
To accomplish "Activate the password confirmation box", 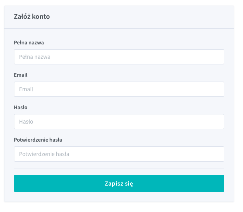I will point(119,154).
